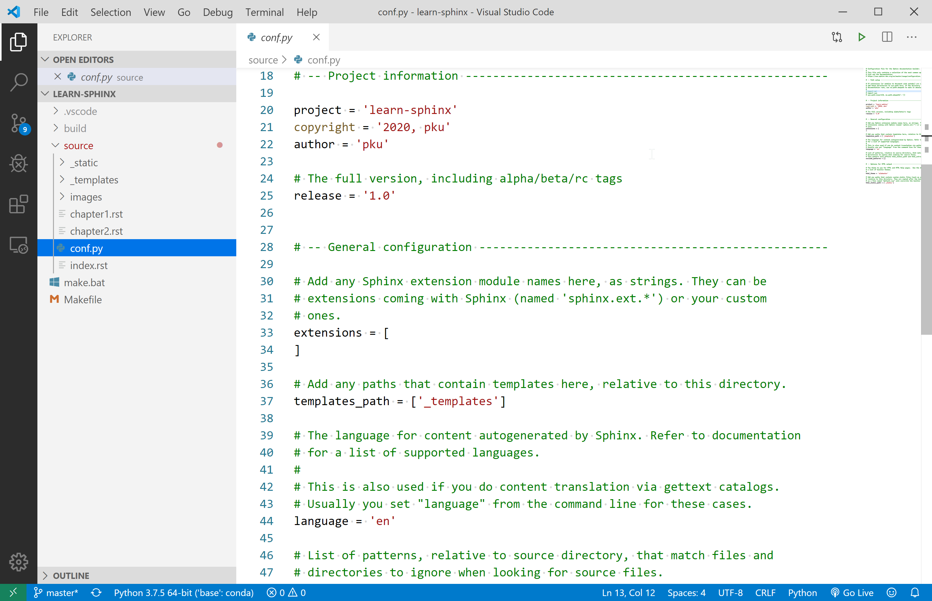The height and width of the screenshot is (601, 932).
Task: Click the editor vertical scrollbar thumb
Action: [x=926, y=250]
